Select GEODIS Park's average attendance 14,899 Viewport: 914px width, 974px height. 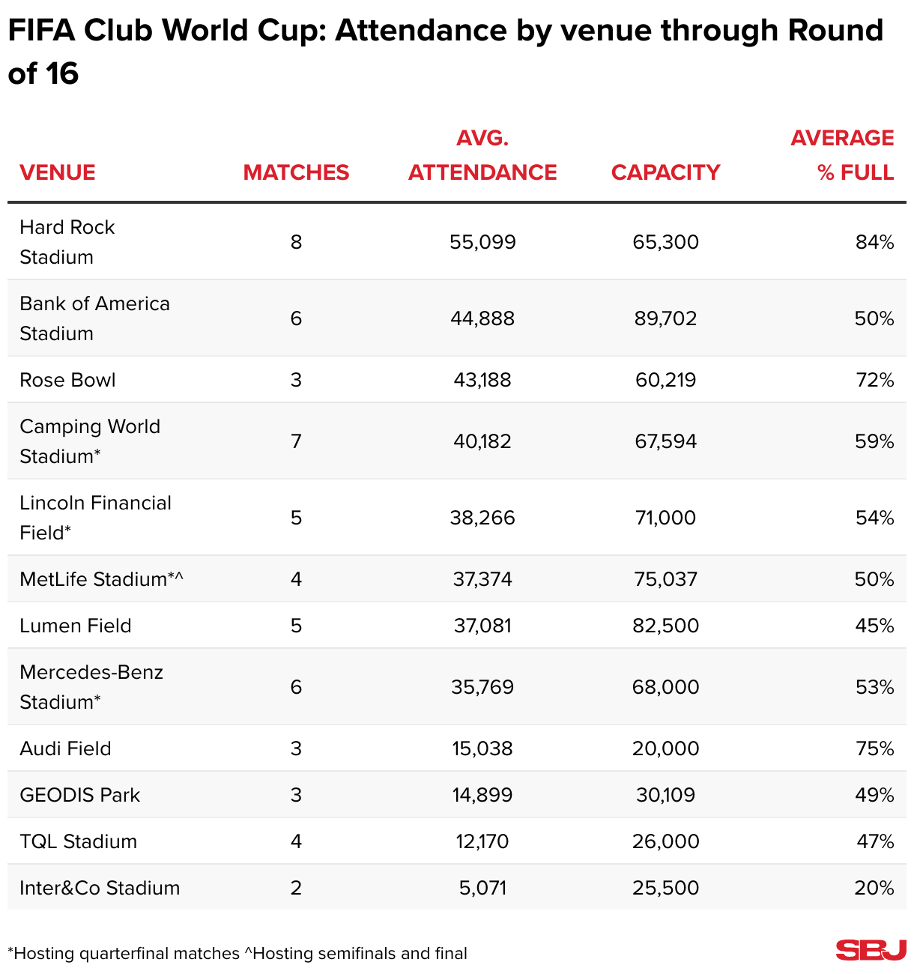tap(482, 795)
